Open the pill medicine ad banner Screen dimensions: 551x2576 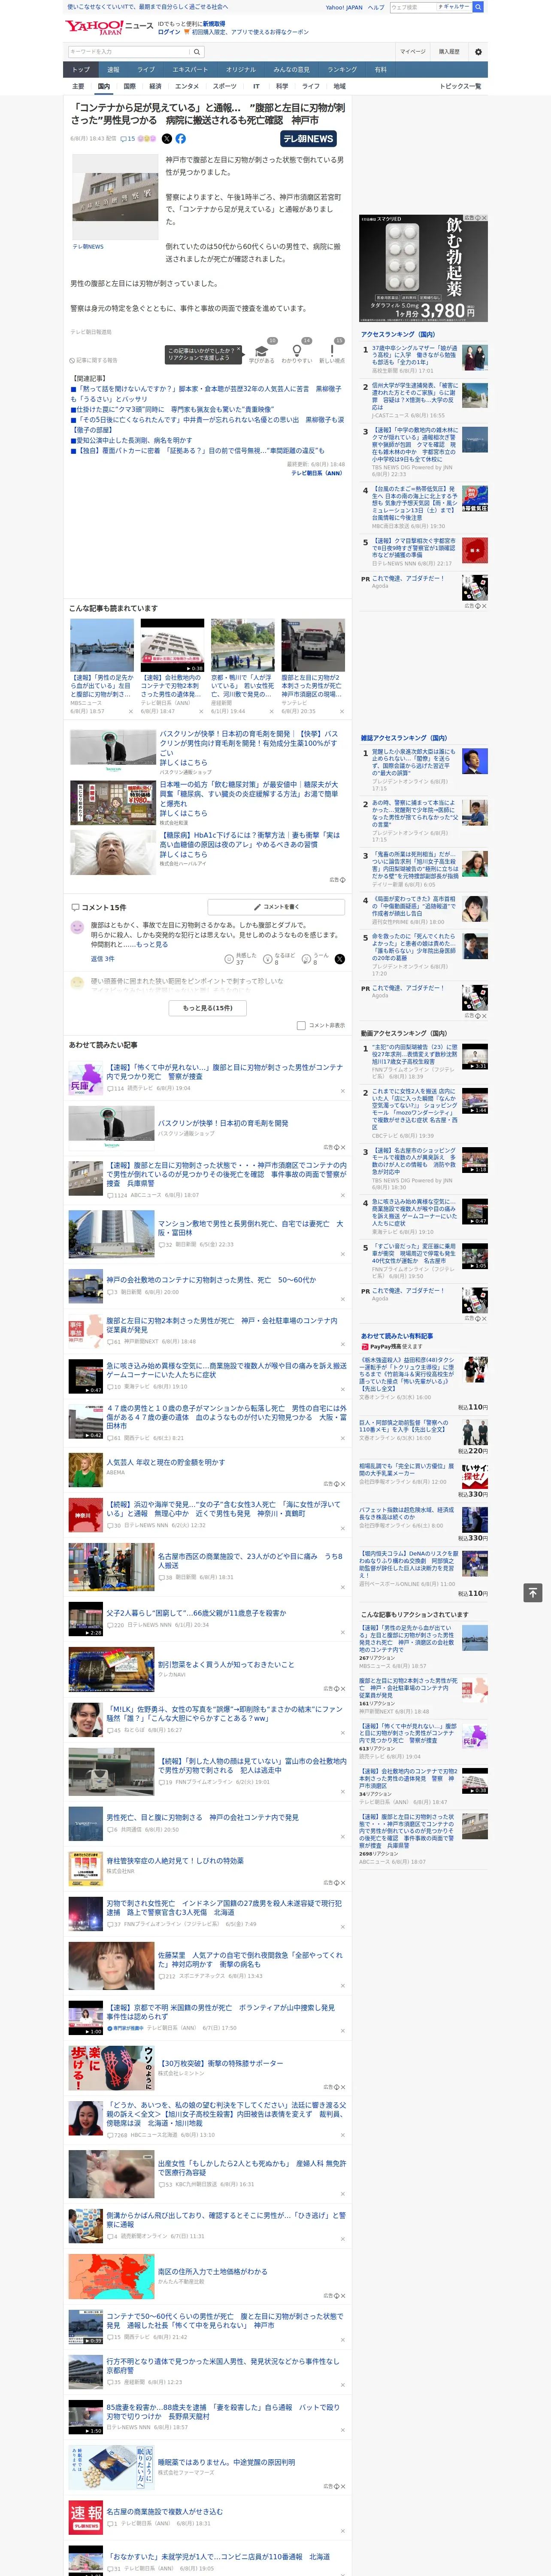click(424, 268)
